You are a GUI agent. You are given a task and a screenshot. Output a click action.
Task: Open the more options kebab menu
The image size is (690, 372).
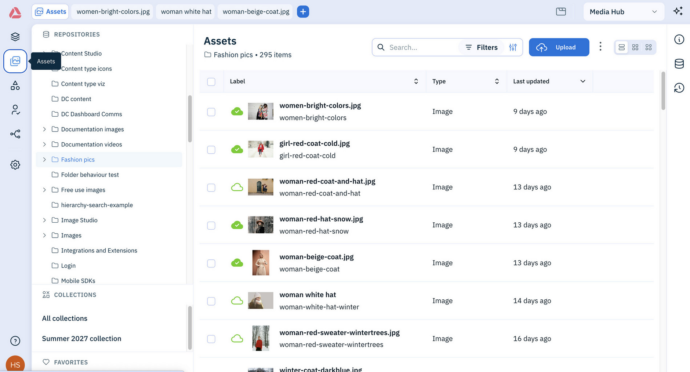point(600,47)
